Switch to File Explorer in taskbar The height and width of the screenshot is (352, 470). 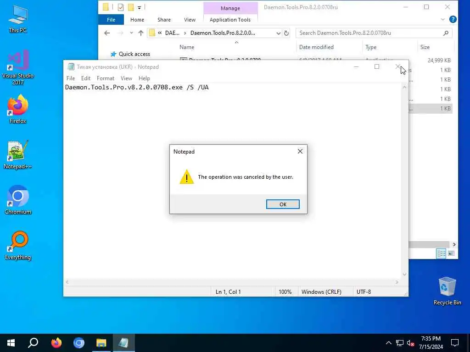(x=101, y=343)
